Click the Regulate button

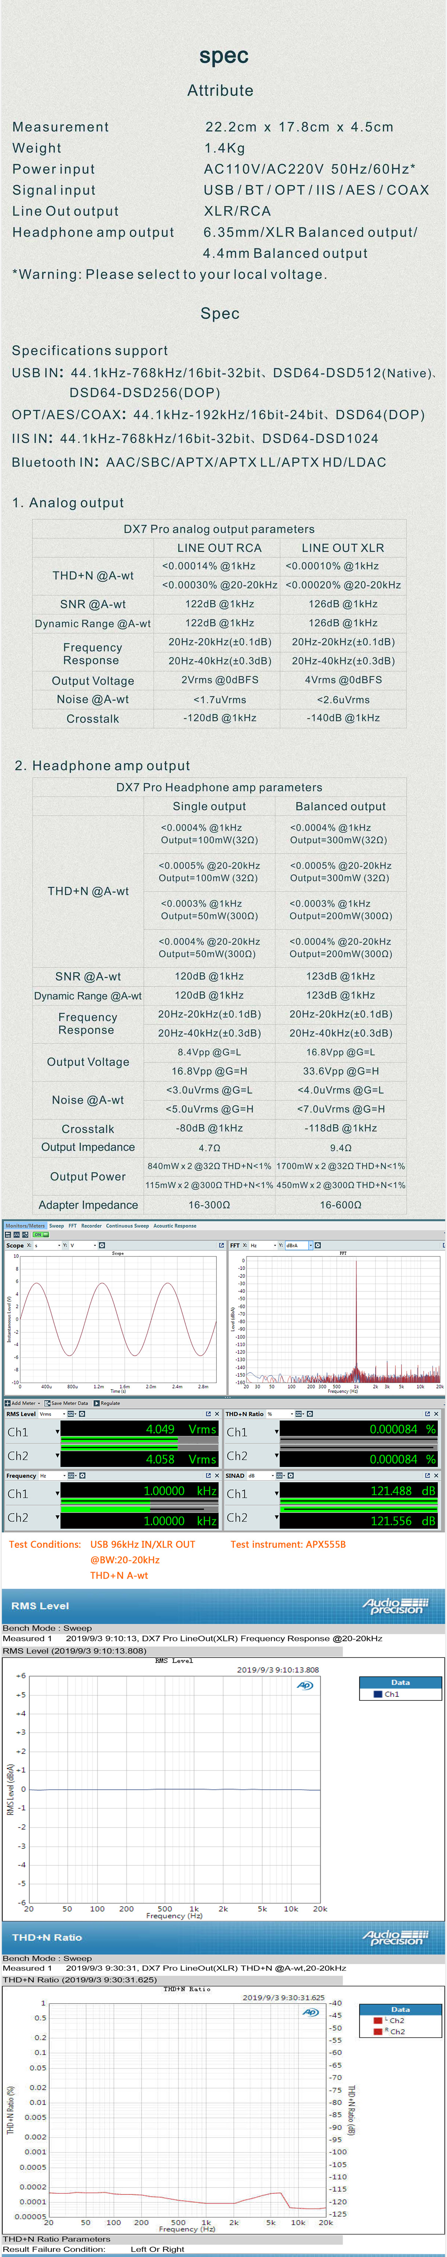[106, 1403]
